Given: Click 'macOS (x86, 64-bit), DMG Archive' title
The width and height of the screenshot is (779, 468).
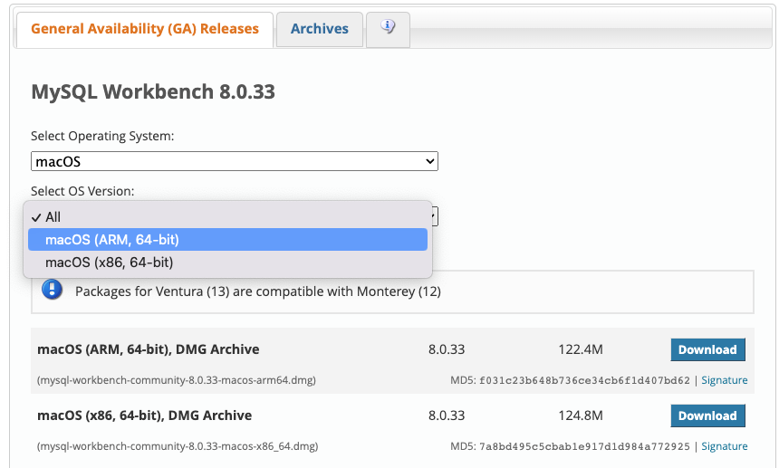Looking at the screenshot, I should (145, 415).
